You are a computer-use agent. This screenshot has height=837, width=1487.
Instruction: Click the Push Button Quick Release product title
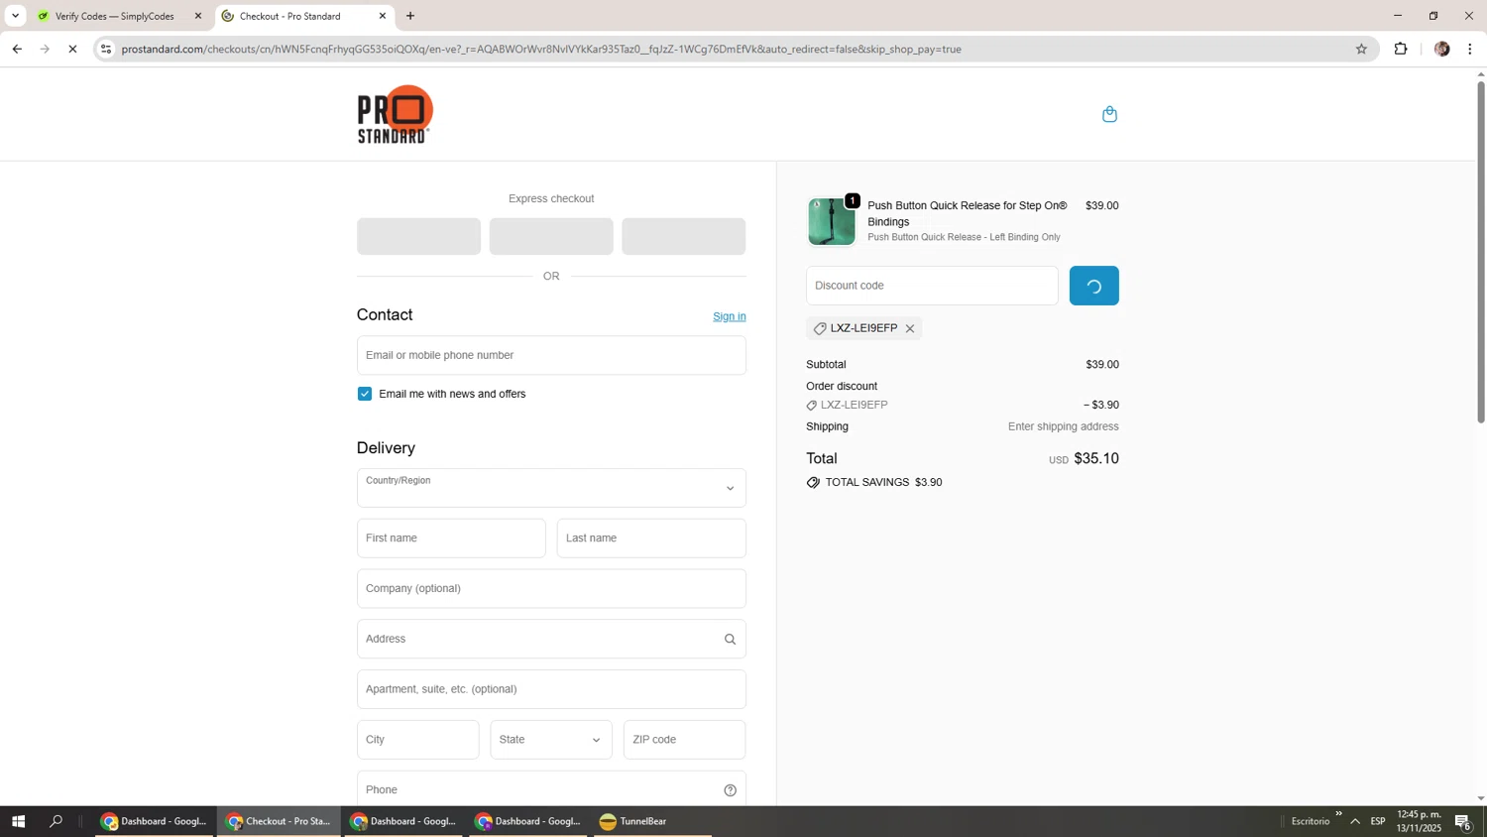pos(968,213)
